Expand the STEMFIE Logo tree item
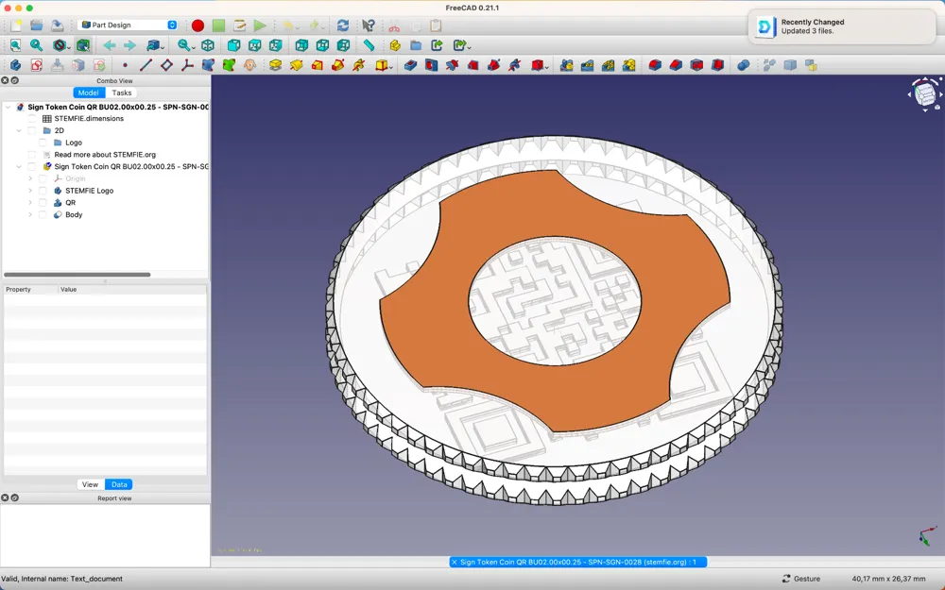Viewport: 945px width, 590px height. (x=30, y=191)
